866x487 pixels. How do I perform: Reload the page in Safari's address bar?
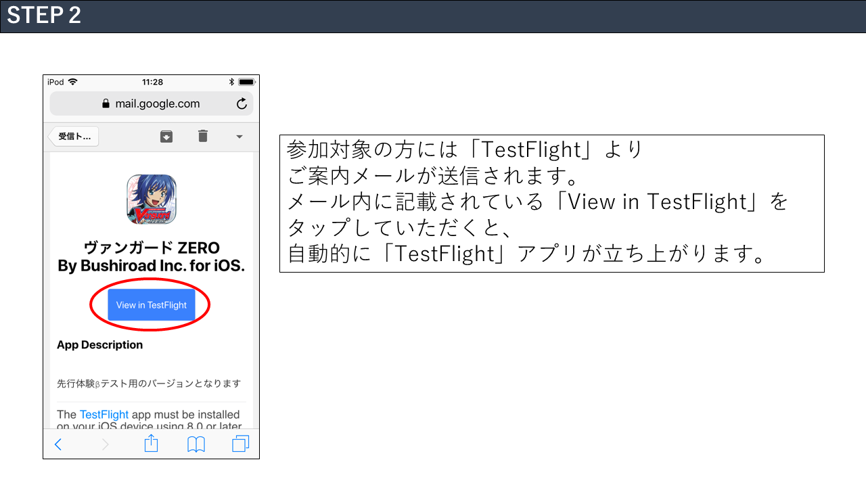[242, 104]
